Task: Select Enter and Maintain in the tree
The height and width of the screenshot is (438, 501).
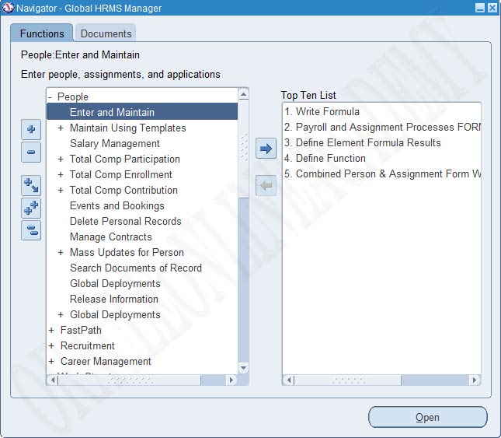Action: (142, 112)
